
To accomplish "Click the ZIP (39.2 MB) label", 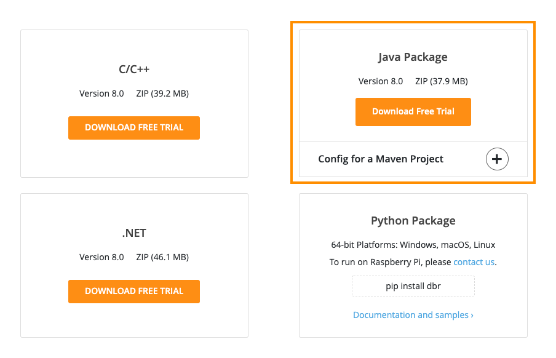I will tap(162, 94).
